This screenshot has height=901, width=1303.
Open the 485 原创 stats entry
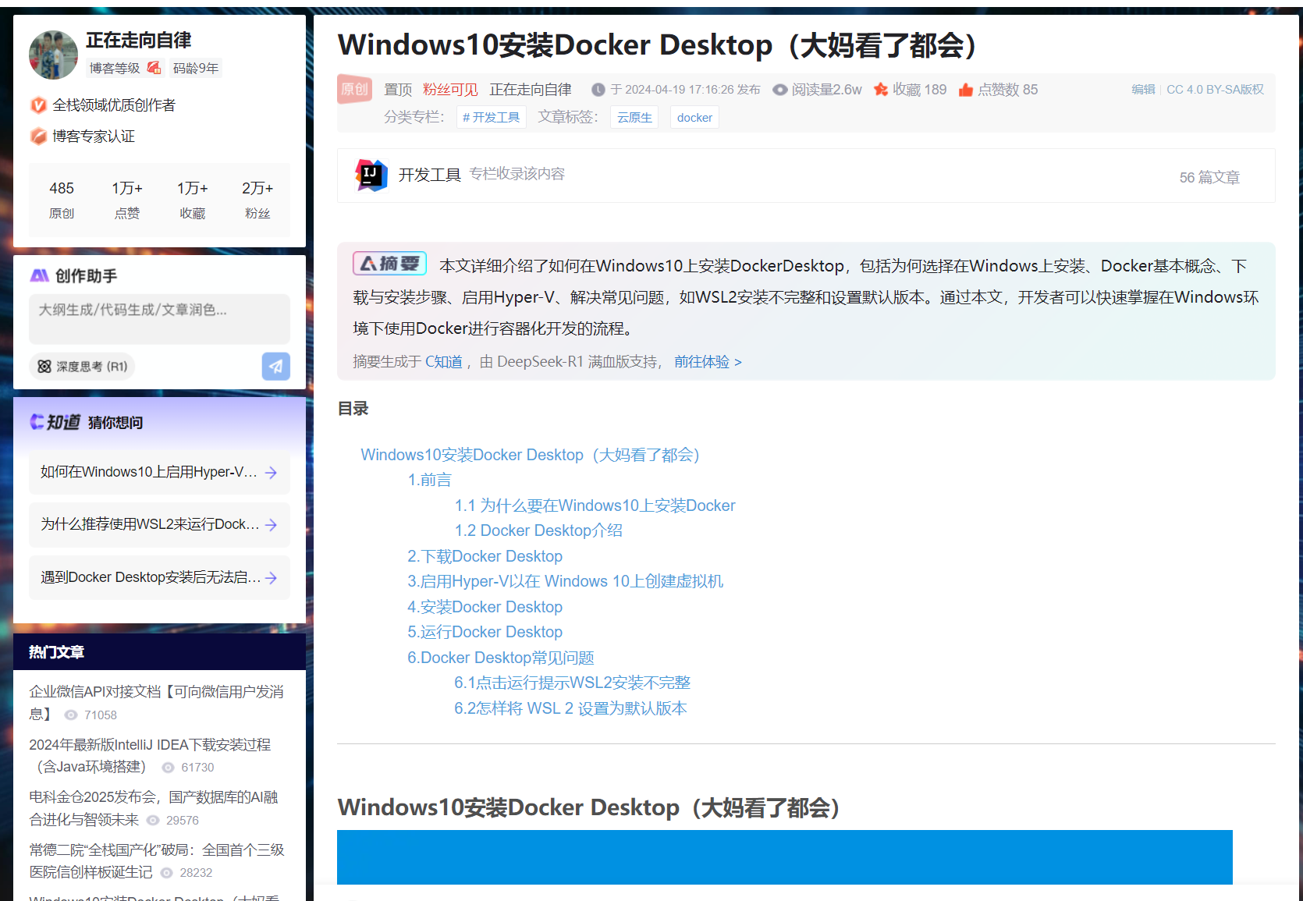pyautogui.click(x=62, y=200)
